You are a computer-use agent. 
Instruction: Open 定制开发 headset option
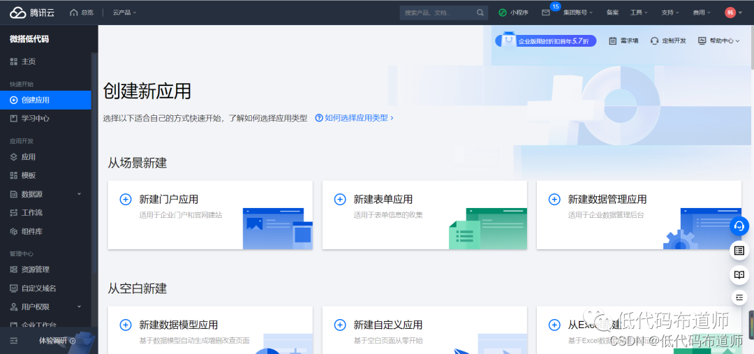[x=668, y=41]
